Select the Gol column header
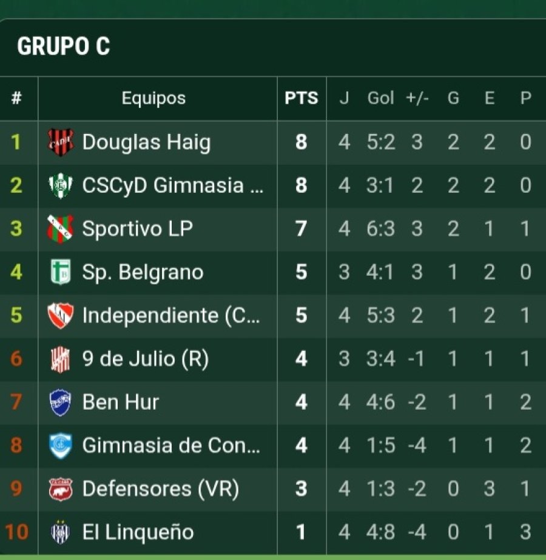Viewport: 546px width, 560px height. coord(380,98)
